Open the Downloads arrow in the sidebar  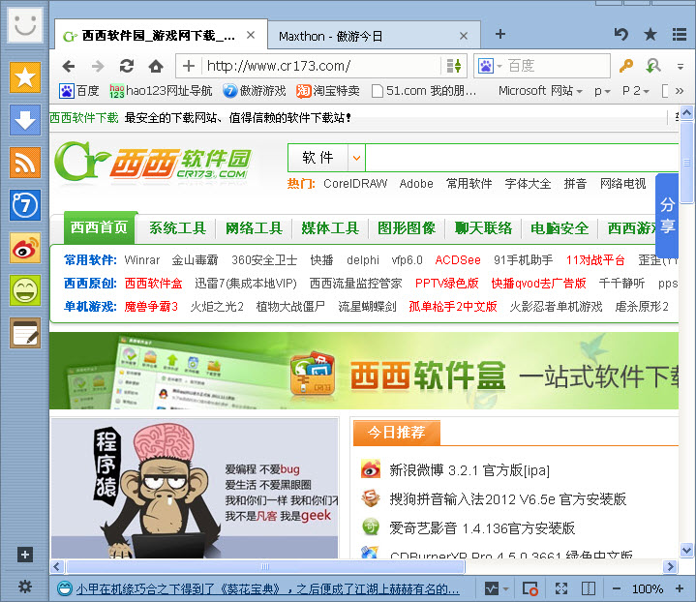point(25,120)
